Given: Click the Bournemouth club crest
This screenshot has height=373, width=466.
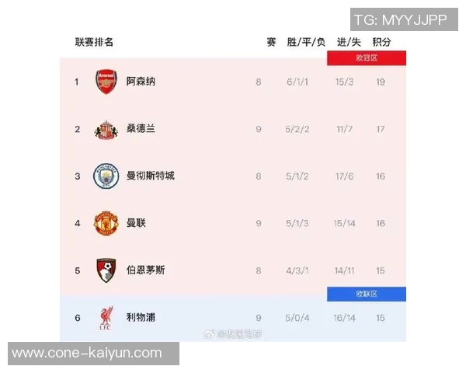Looking at the screenshot, I should [x=105, y=270].
